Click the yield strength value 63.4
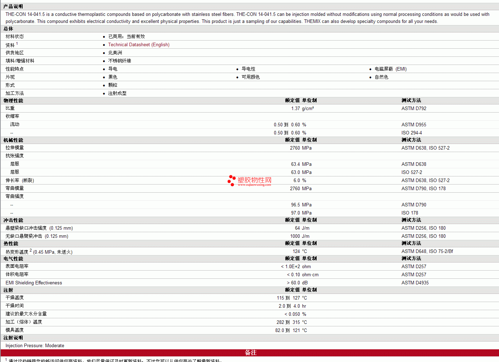The image size is (499, 362). 295,164
